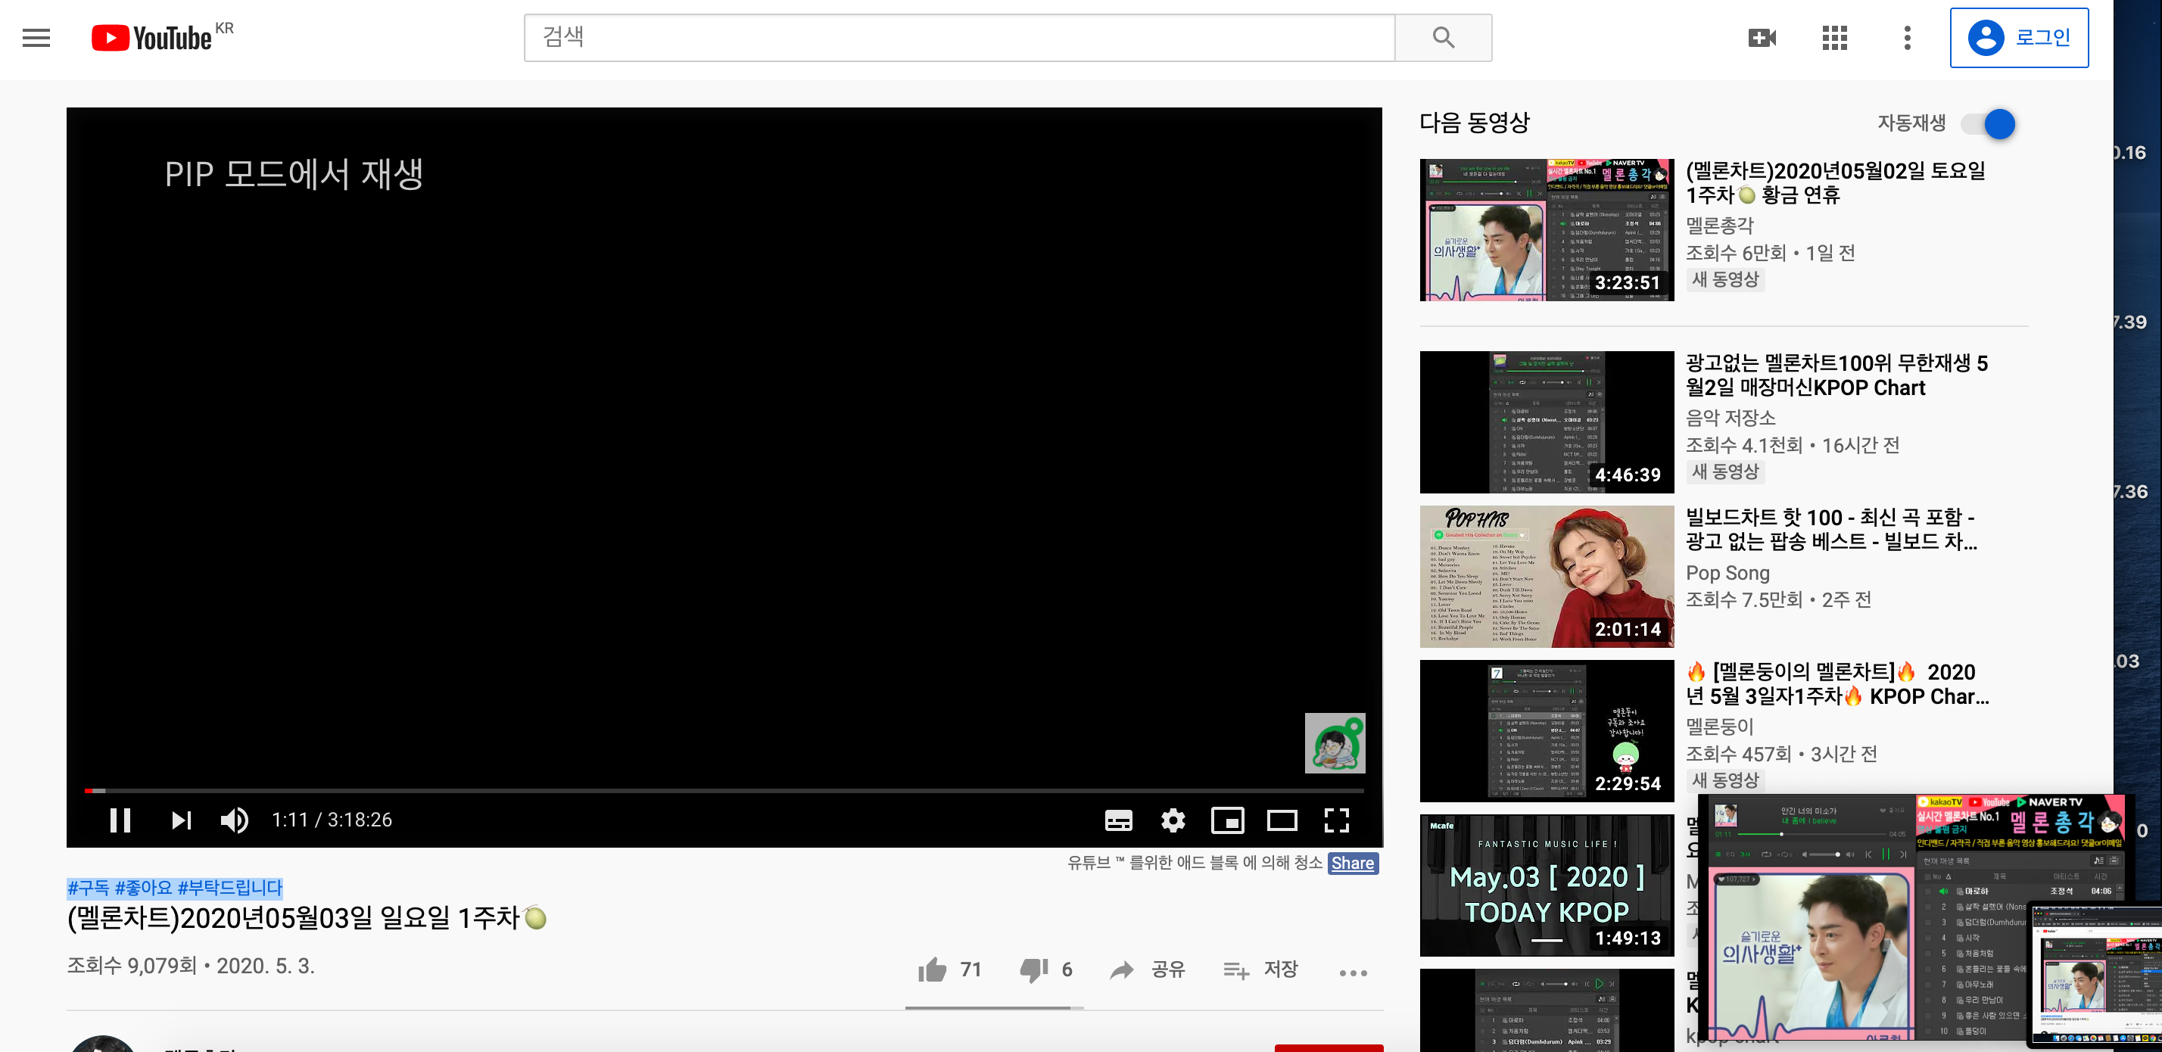This screenshot has height=1052, width=2162.
Task: Toggle miniplayer mode
Action: pyautogui.click(x=1227, y=820)
